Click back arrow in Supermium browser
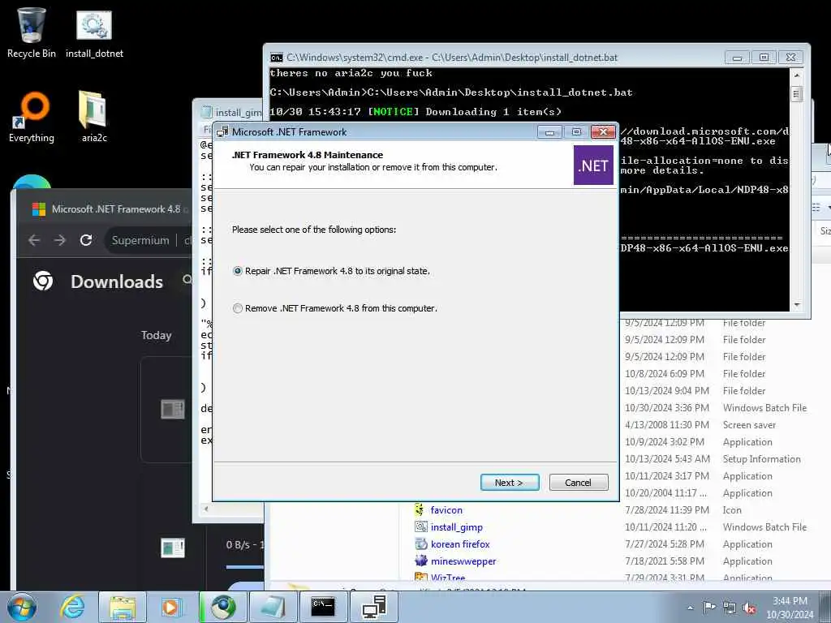The width and height of the screenshot is (831, 623). click(x=34, y=240)
